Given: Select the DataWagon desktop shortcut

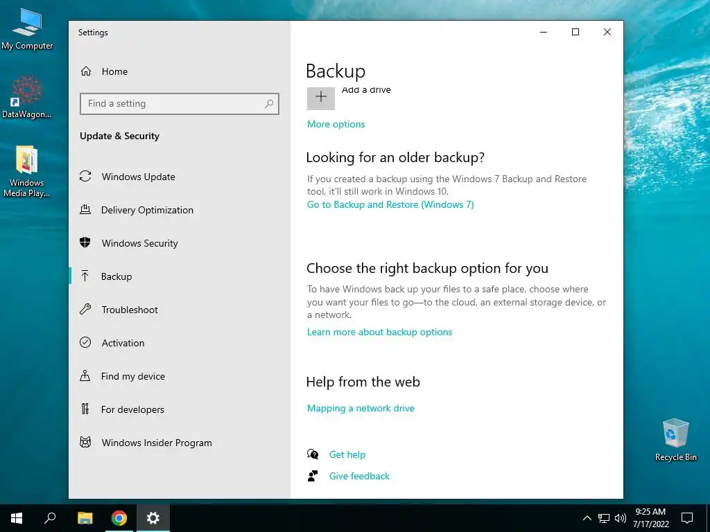Looking at the screenshot, I should pos(27,97).
